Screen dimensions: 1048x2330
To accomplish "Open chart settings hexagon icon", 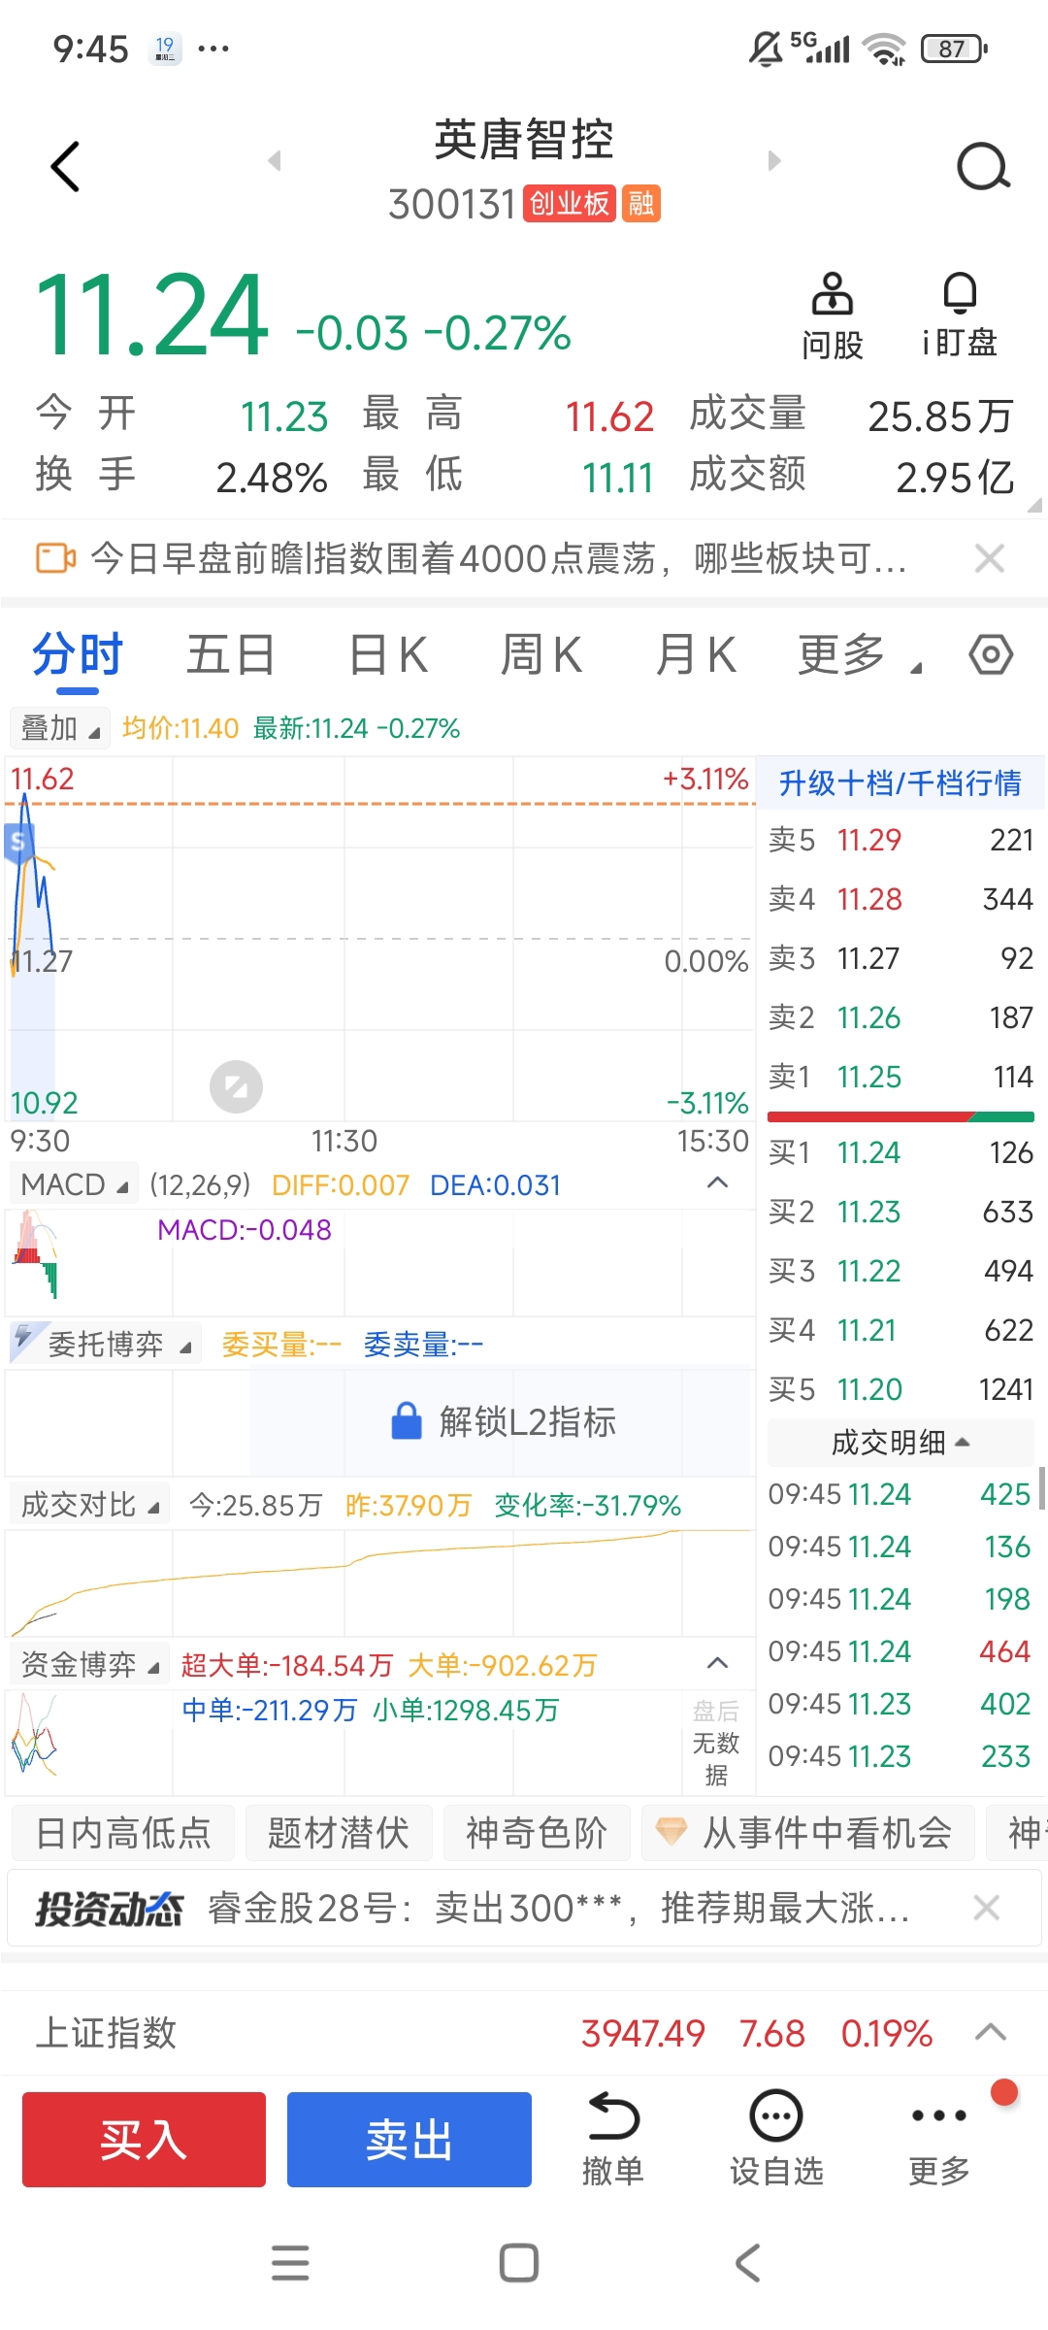I will click(x=991, y=654).
